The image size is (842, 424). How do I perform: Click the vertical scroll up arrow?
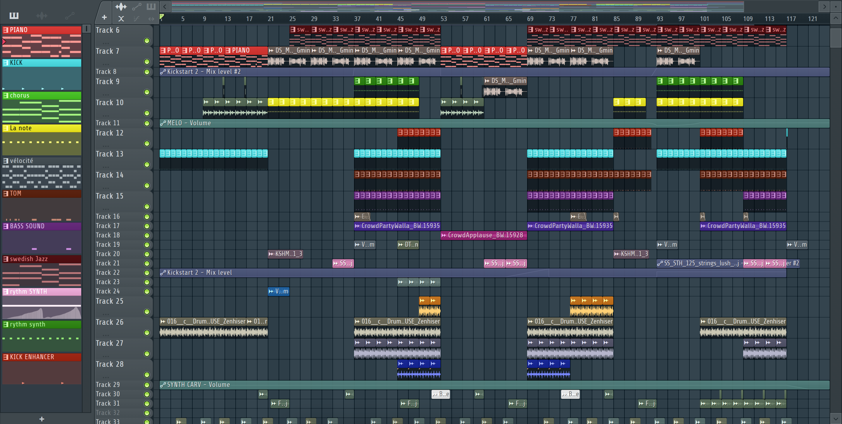coord(836,18)
